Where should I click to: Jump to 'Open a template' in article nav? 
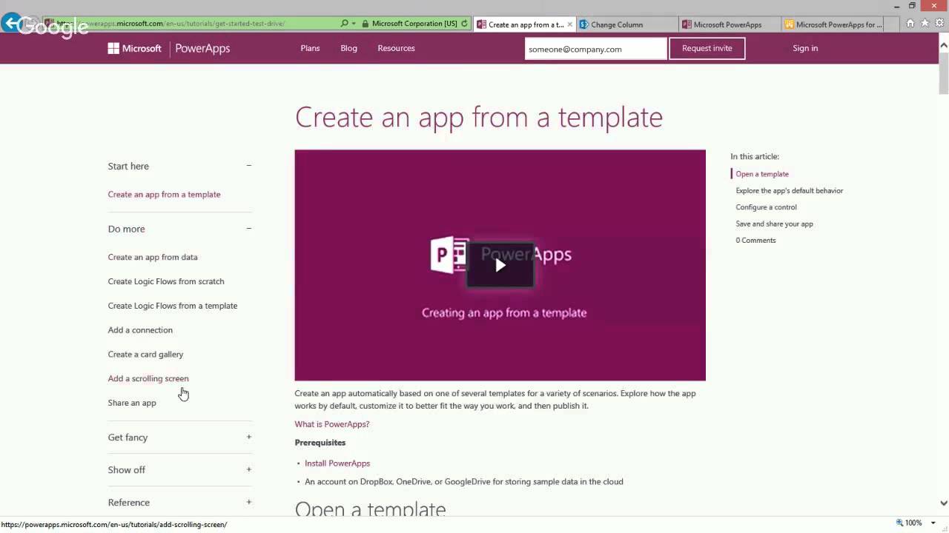pyautogui.click(x=762, y=174)
